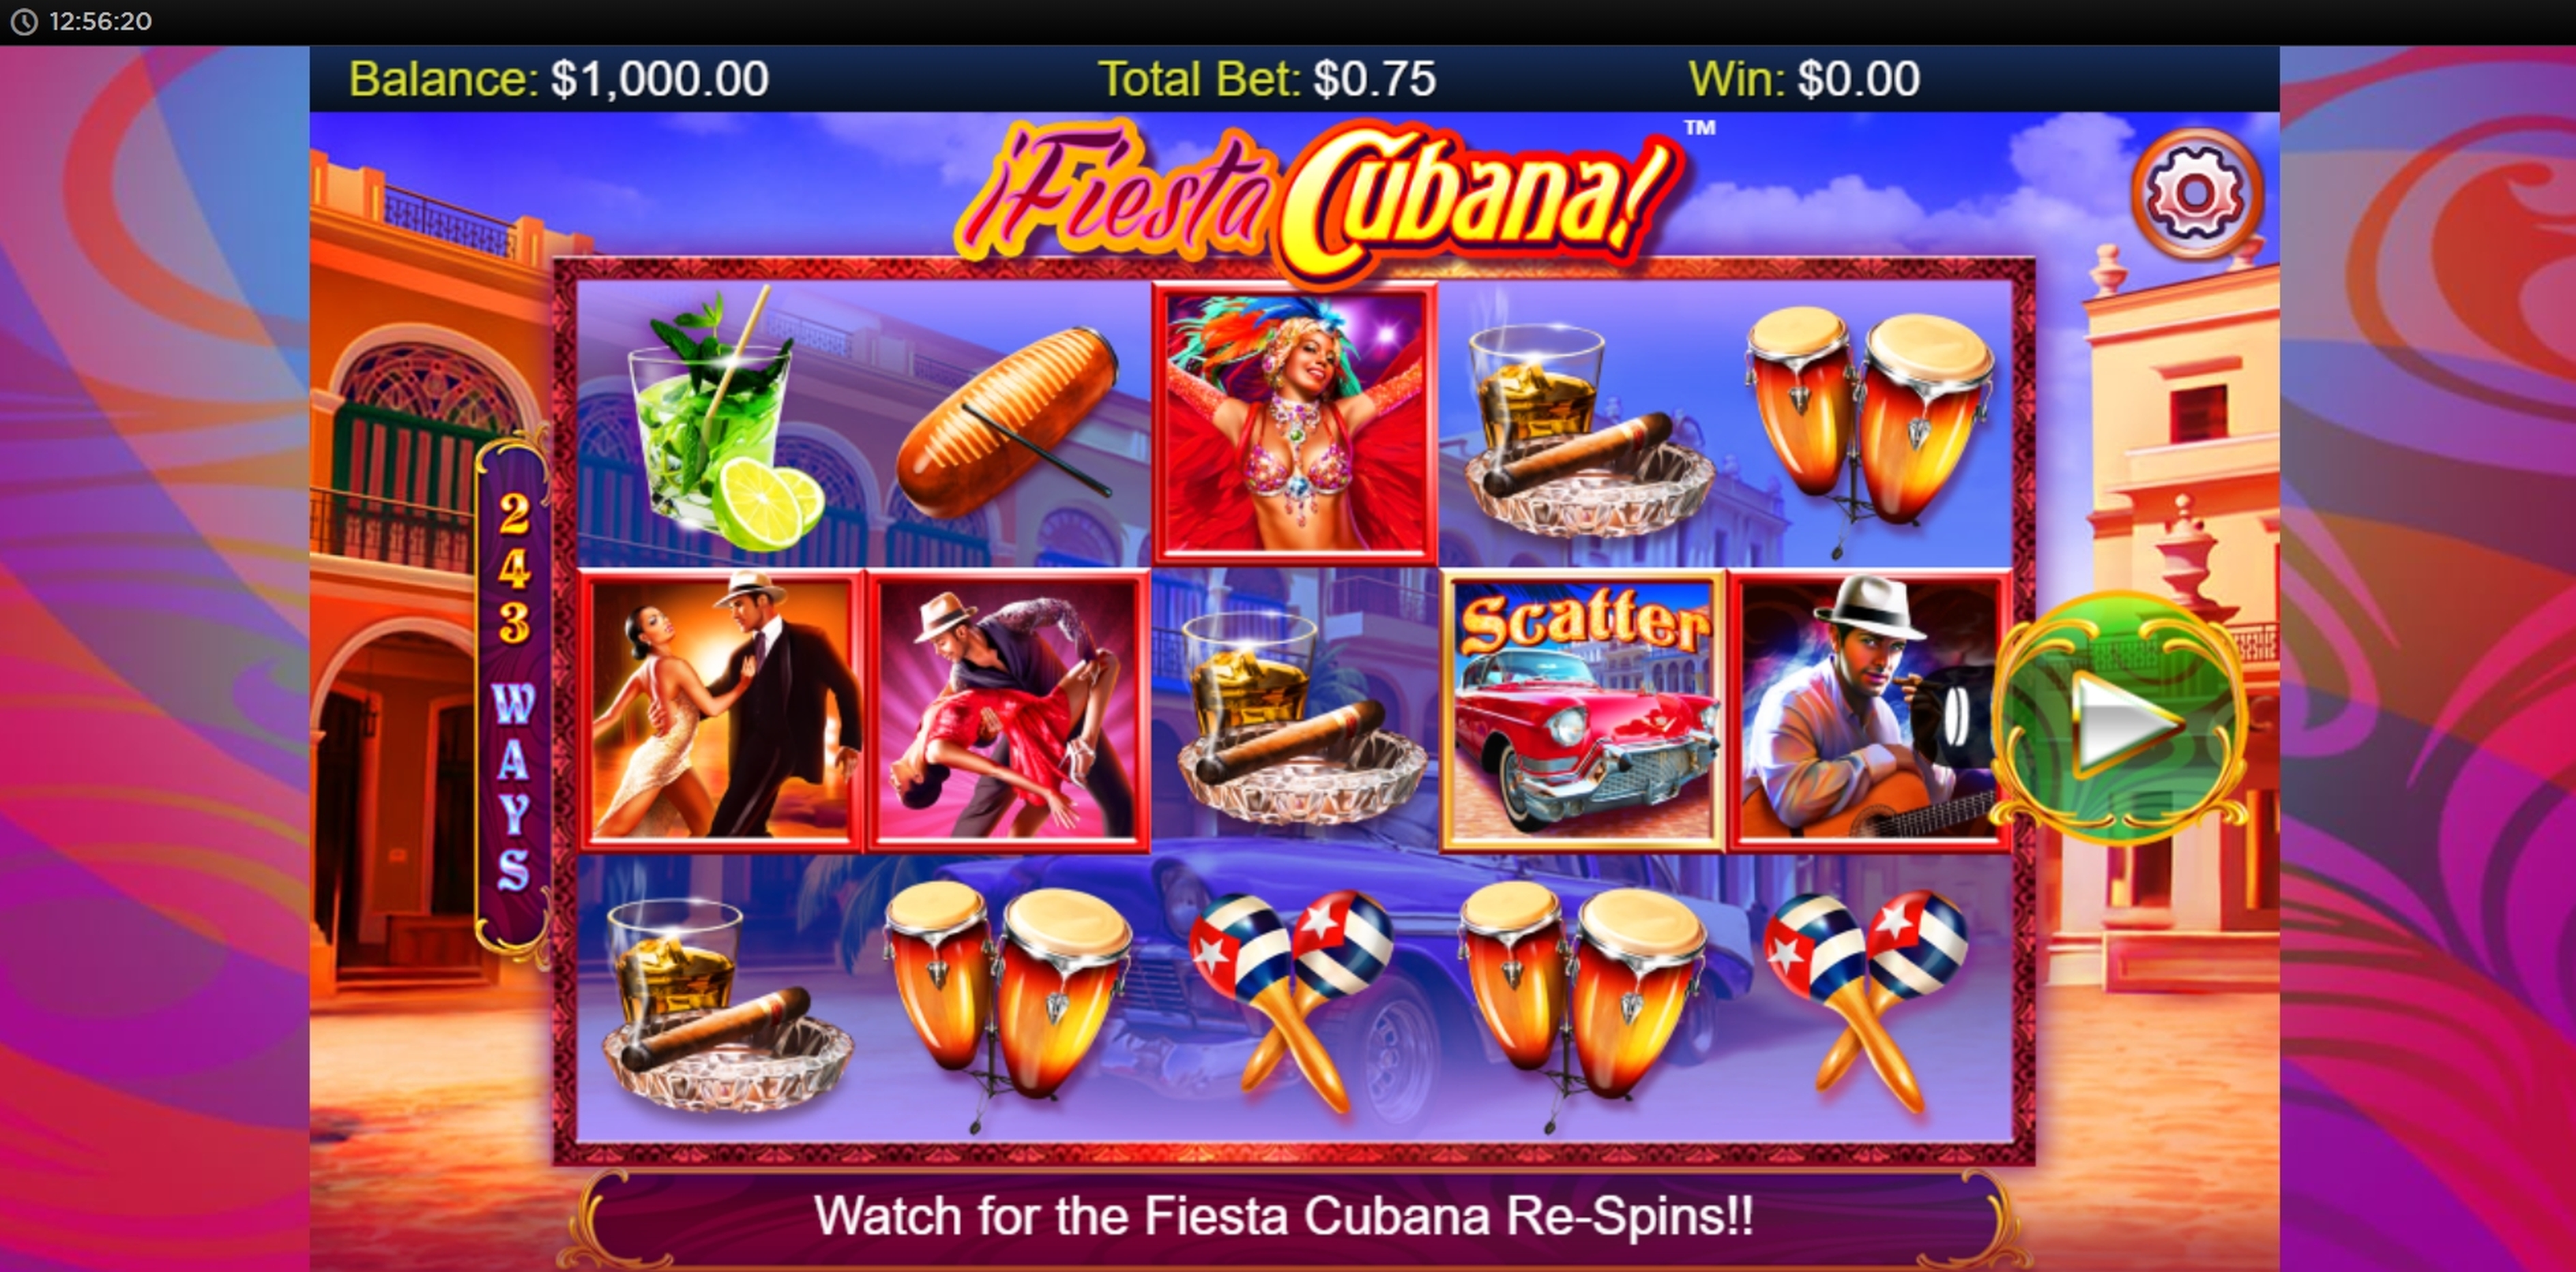2576x1272 pixels.
Task: Click the 243 Ways side banner
Action: (x=513, y=693)
